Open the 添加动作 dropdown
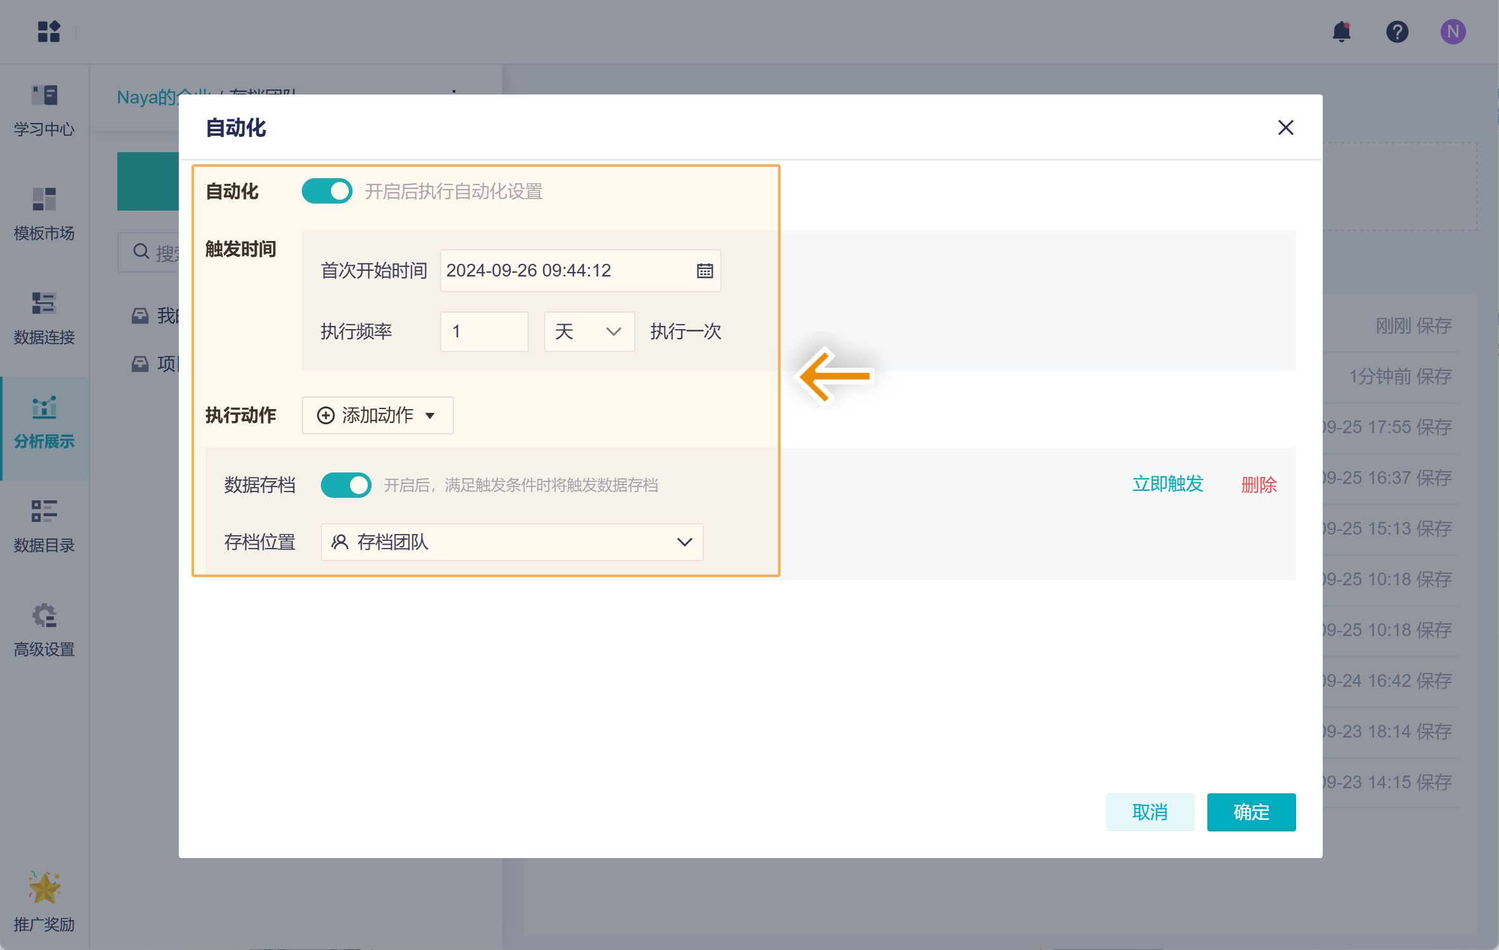1499x950 pixels. (377, 415)
